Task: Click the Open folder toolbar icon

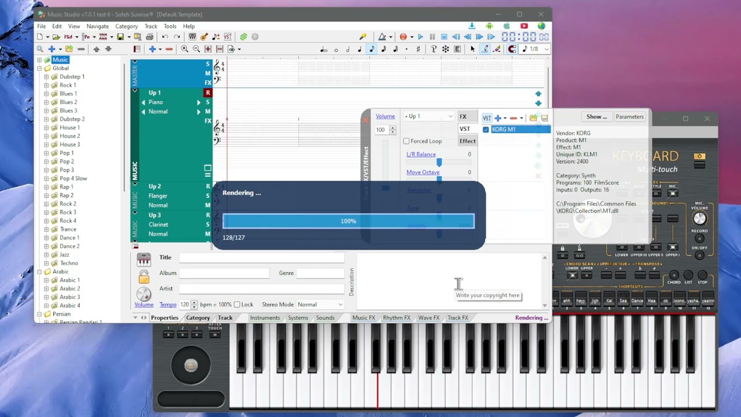Action: pos(56,36)
